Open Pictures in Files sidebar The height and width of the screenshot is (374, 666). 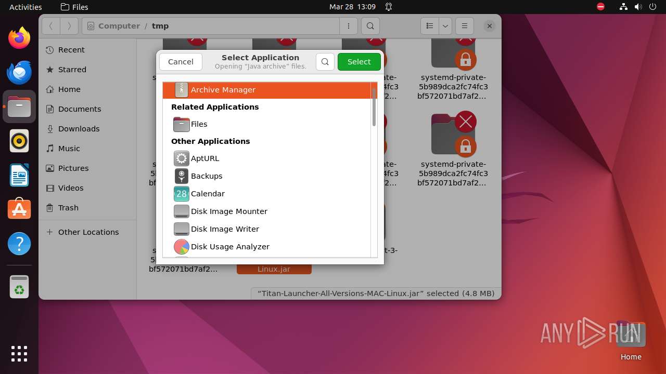click(x=87, y=168)
